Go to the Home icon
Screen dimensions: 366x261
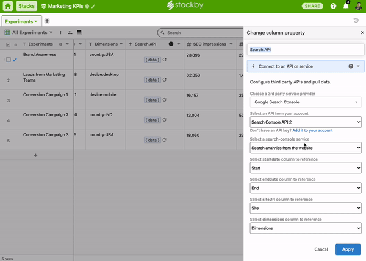(8, 6)
